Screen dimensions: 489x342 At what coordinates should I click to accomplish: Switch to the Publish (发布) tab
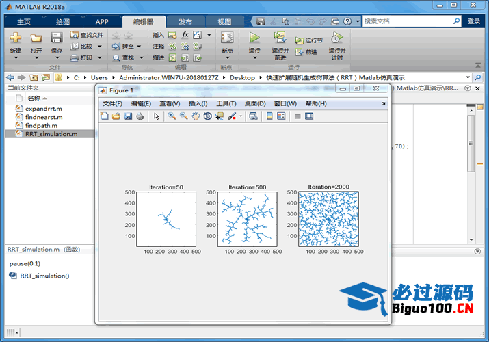coord(185,21)
